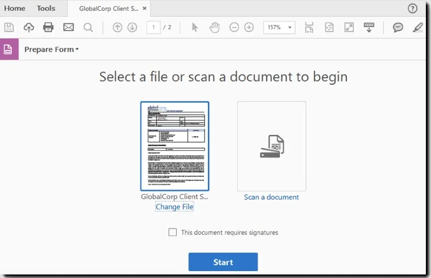Screen dimensions: 431x278
Task: Go to previous page arrow
Action: (117, 27)
